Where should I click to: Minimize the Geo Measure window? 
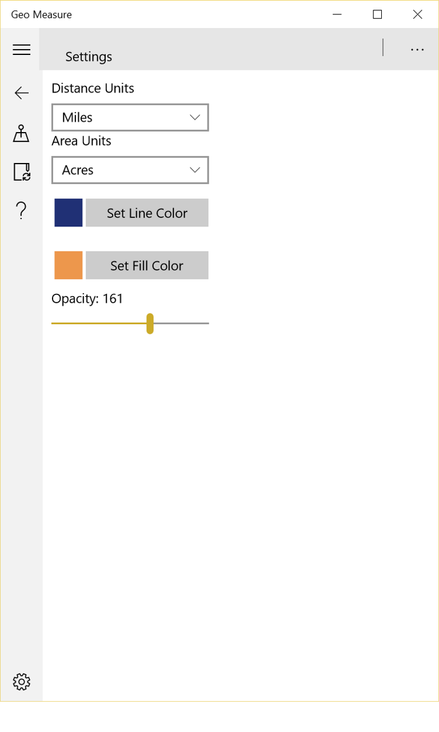(x=337, y=14)
